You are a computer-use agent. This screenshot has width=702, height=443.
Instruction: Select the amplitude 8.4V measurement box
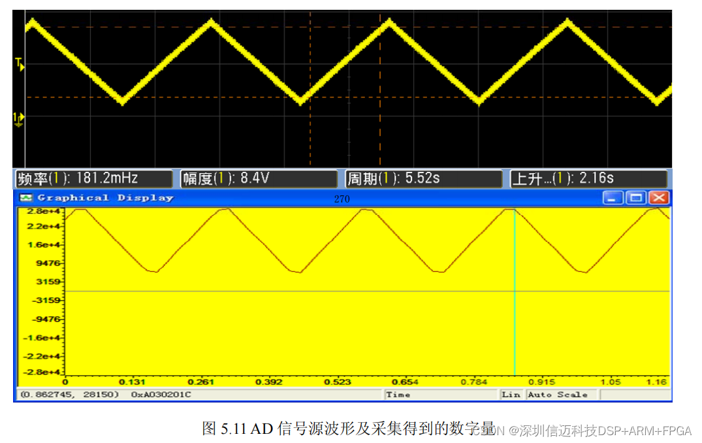click(259, 178)
